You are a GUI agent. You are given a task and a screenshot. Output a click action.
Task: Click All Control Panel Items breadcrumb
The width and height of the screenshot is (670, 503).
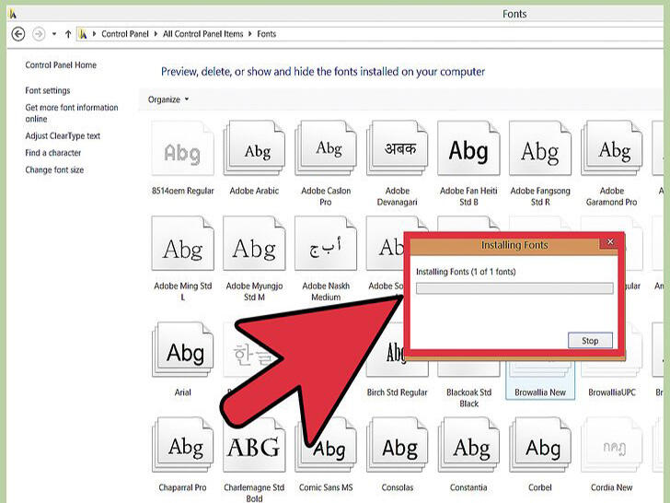point(203,34)
